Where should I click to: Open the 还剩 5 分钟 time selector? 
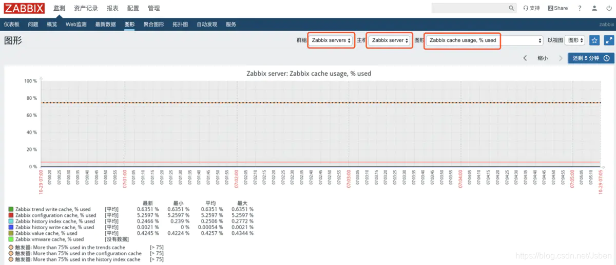[591, 58]
